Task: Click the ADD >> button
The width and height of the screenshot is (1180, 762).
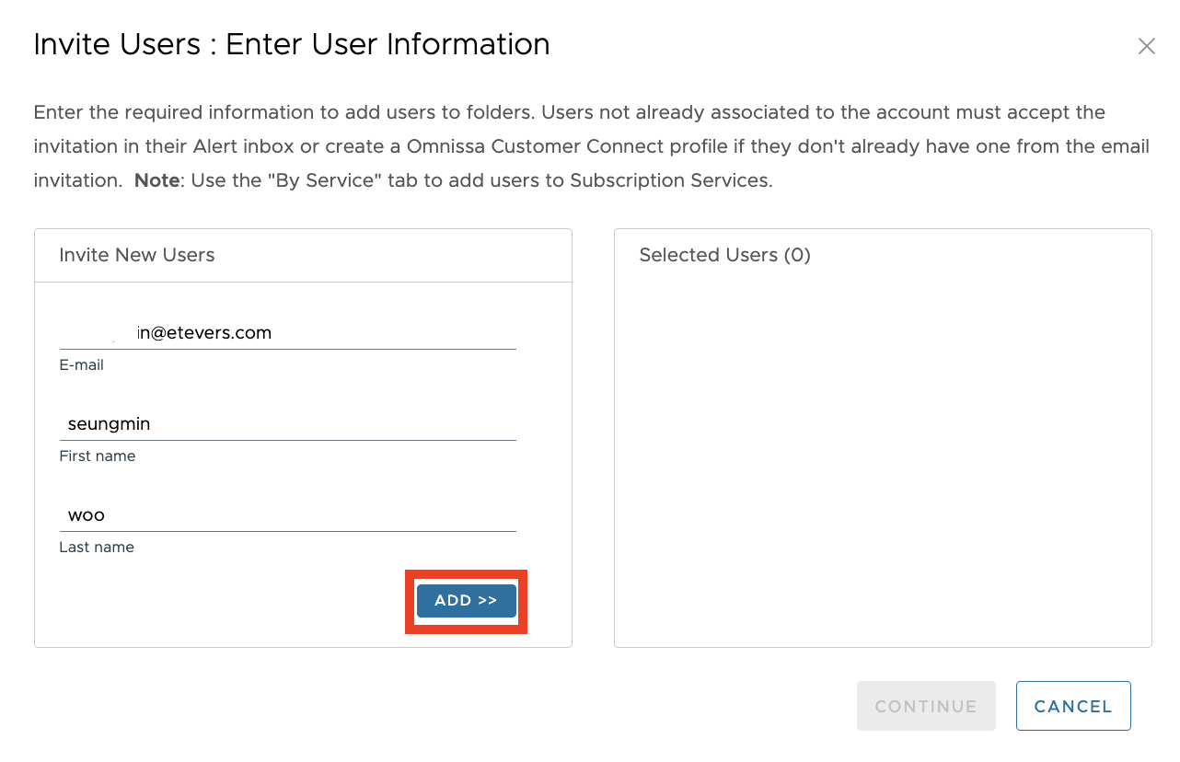Action: 466,601
